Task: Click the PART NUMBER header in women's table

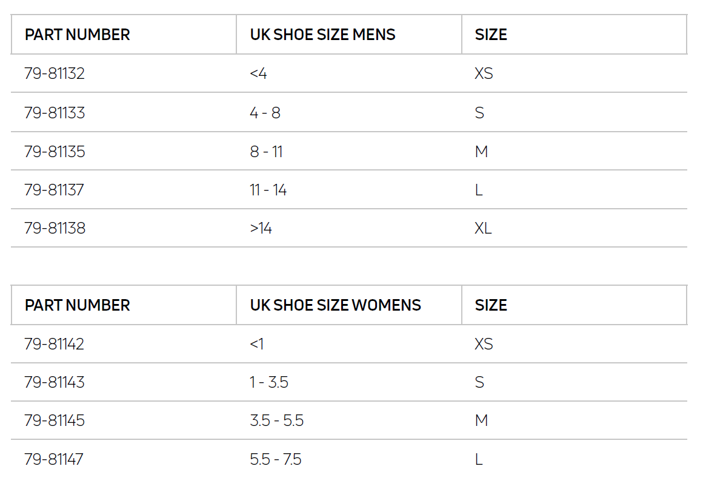Action: coord(77,305)
